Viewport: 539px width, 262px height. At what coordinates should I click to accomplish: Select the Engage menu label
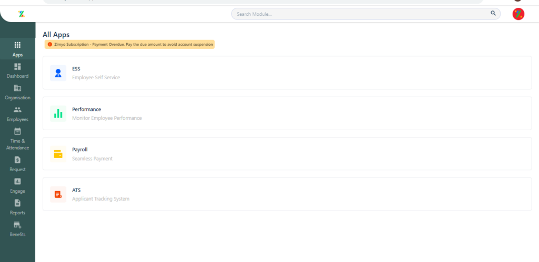click(x=17, y=191)
